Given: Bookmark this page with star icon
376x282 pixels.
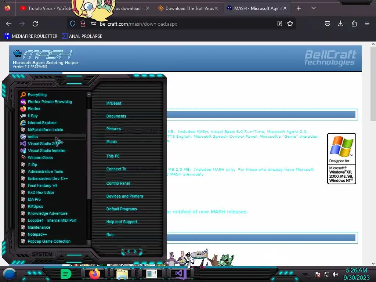Looking at the screenshot, I should click(290, 23).
